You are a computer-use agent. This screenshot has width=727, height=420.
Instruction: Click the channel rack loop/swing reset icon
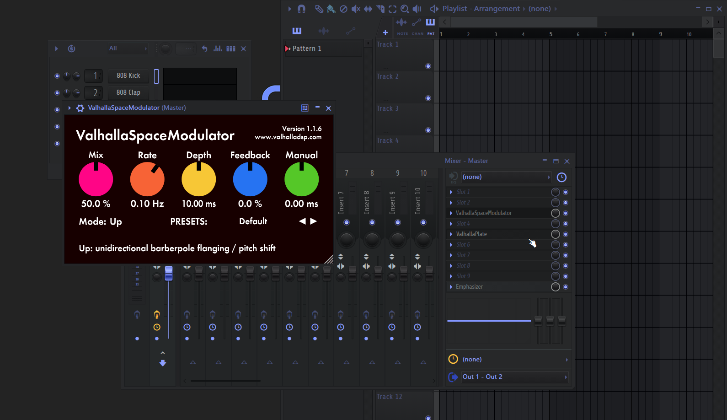tap(71, 48)
